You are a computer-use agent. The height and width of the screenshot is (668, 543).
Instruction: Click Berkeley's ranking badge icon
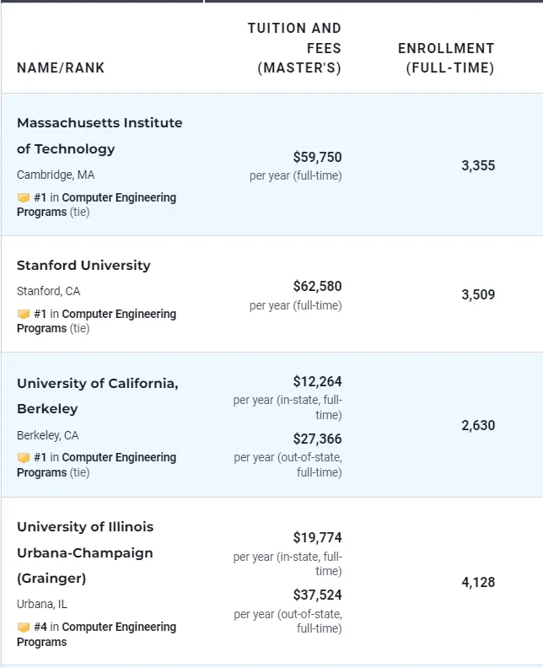24,458
